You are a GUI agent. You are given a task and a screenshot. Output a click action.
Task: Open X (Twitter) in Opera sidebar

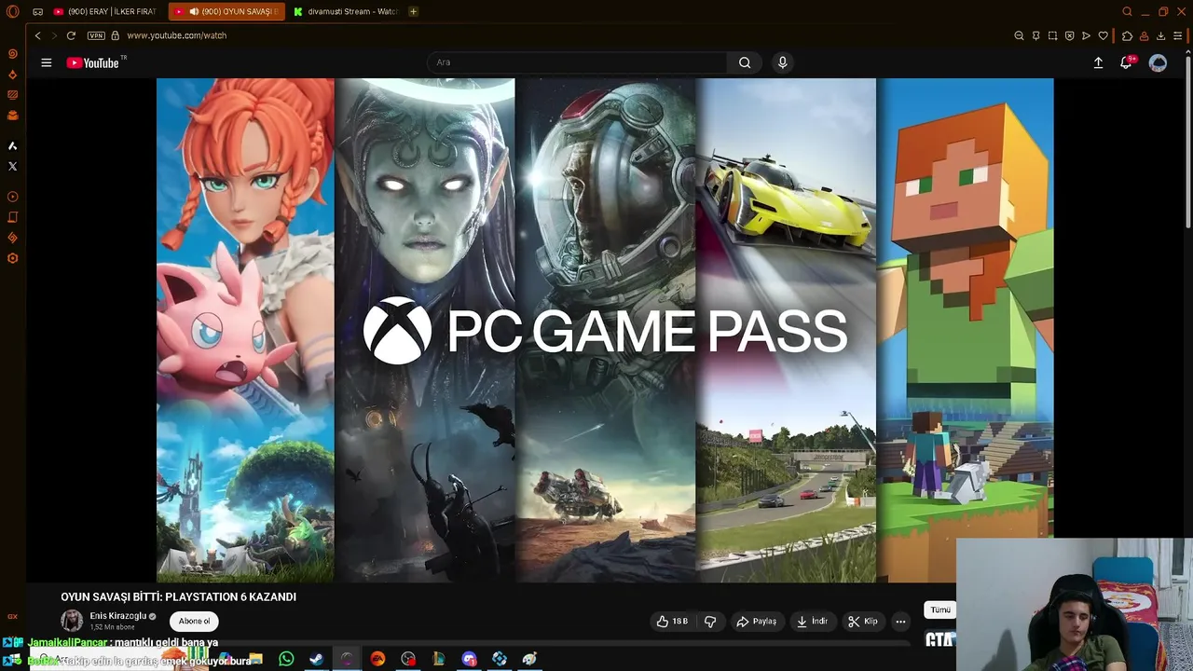[13, 166]
